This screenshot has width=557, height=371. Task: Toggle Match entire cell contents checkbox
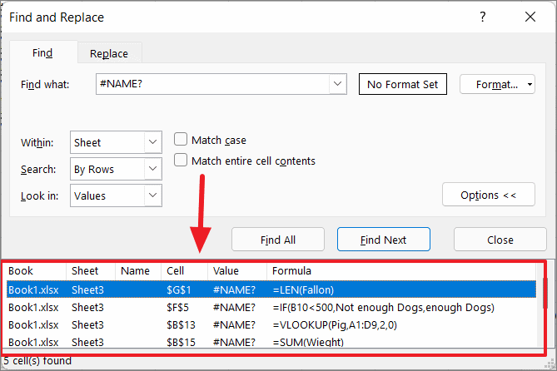(x=181, y=161)
